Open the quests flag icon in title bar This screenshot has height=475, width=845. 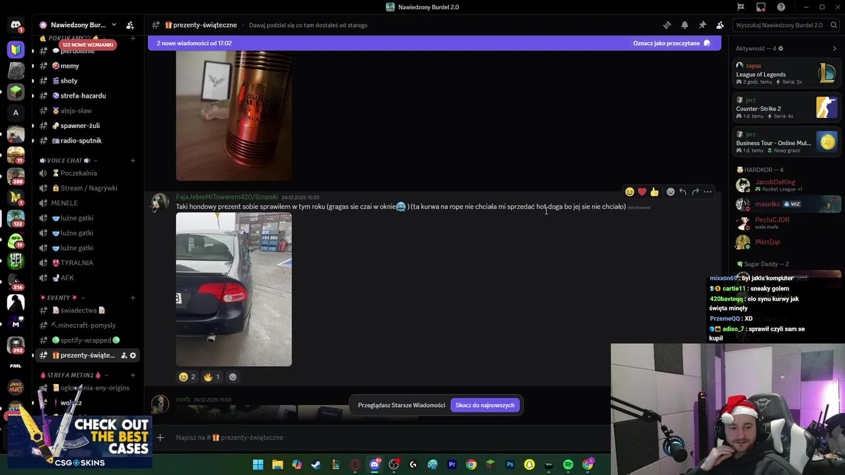pyautogui.click(x=741, y=7)
